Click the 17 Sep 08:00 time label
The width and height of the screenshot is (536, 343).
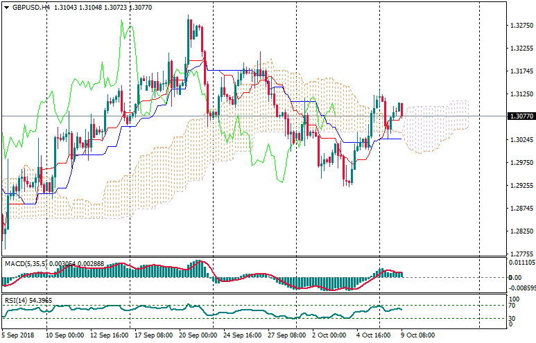tap(153, 335)
